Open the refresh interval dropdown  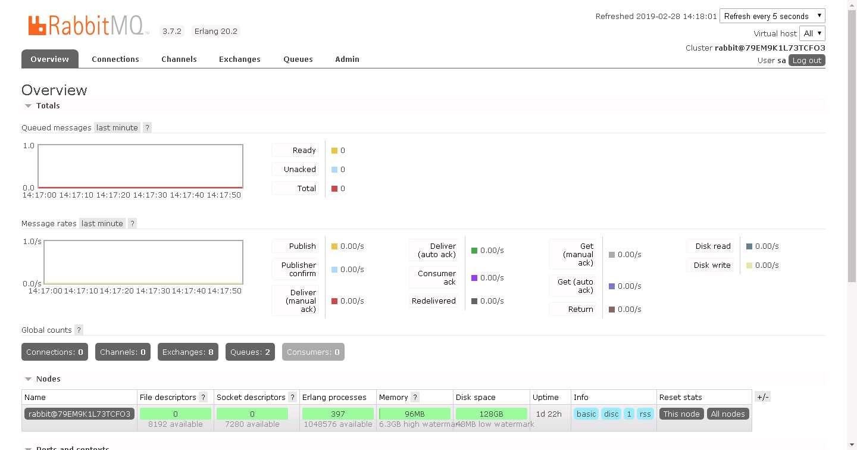pyautogui.click(x=772, y=16)
